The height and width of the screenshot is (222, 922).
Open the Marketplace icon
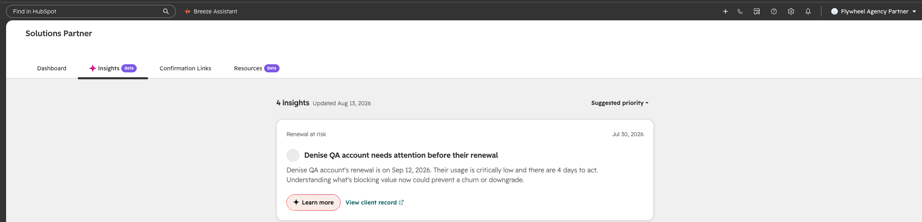[757, 11]
